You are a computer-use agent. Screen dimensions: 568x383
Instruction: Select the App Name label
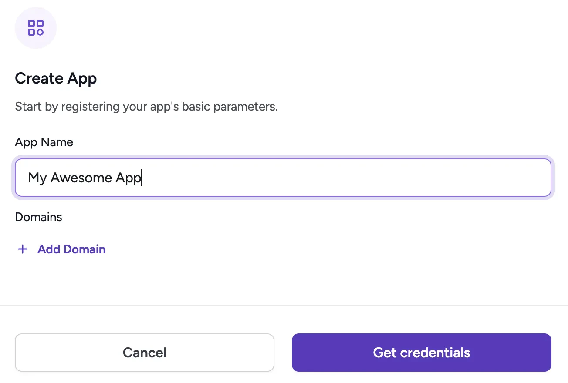click(44, 142)
